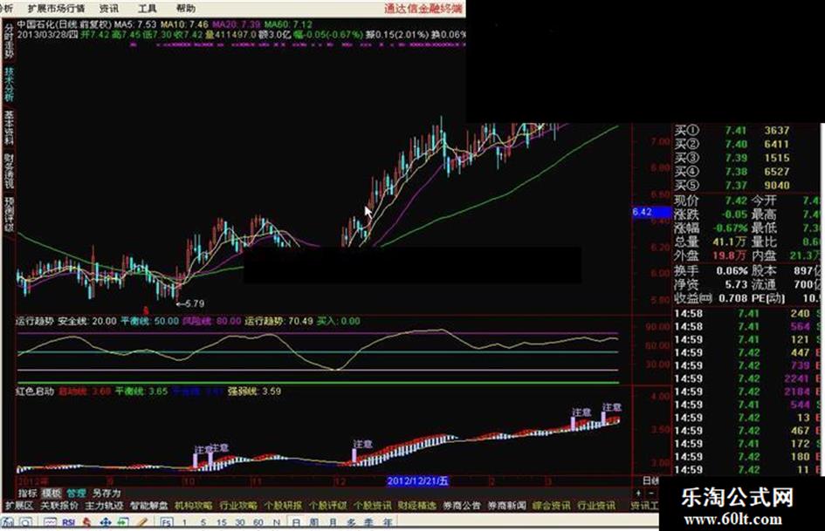Click the 指标 button below chart
The height and width of the screenshot is (531, 825).
pos(28,494)
